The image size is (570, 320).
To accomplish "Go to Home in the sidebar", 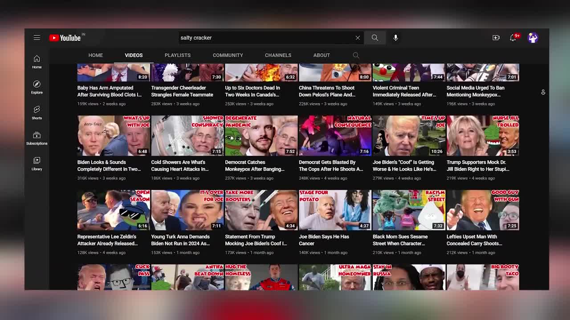I will pos(37,62).
